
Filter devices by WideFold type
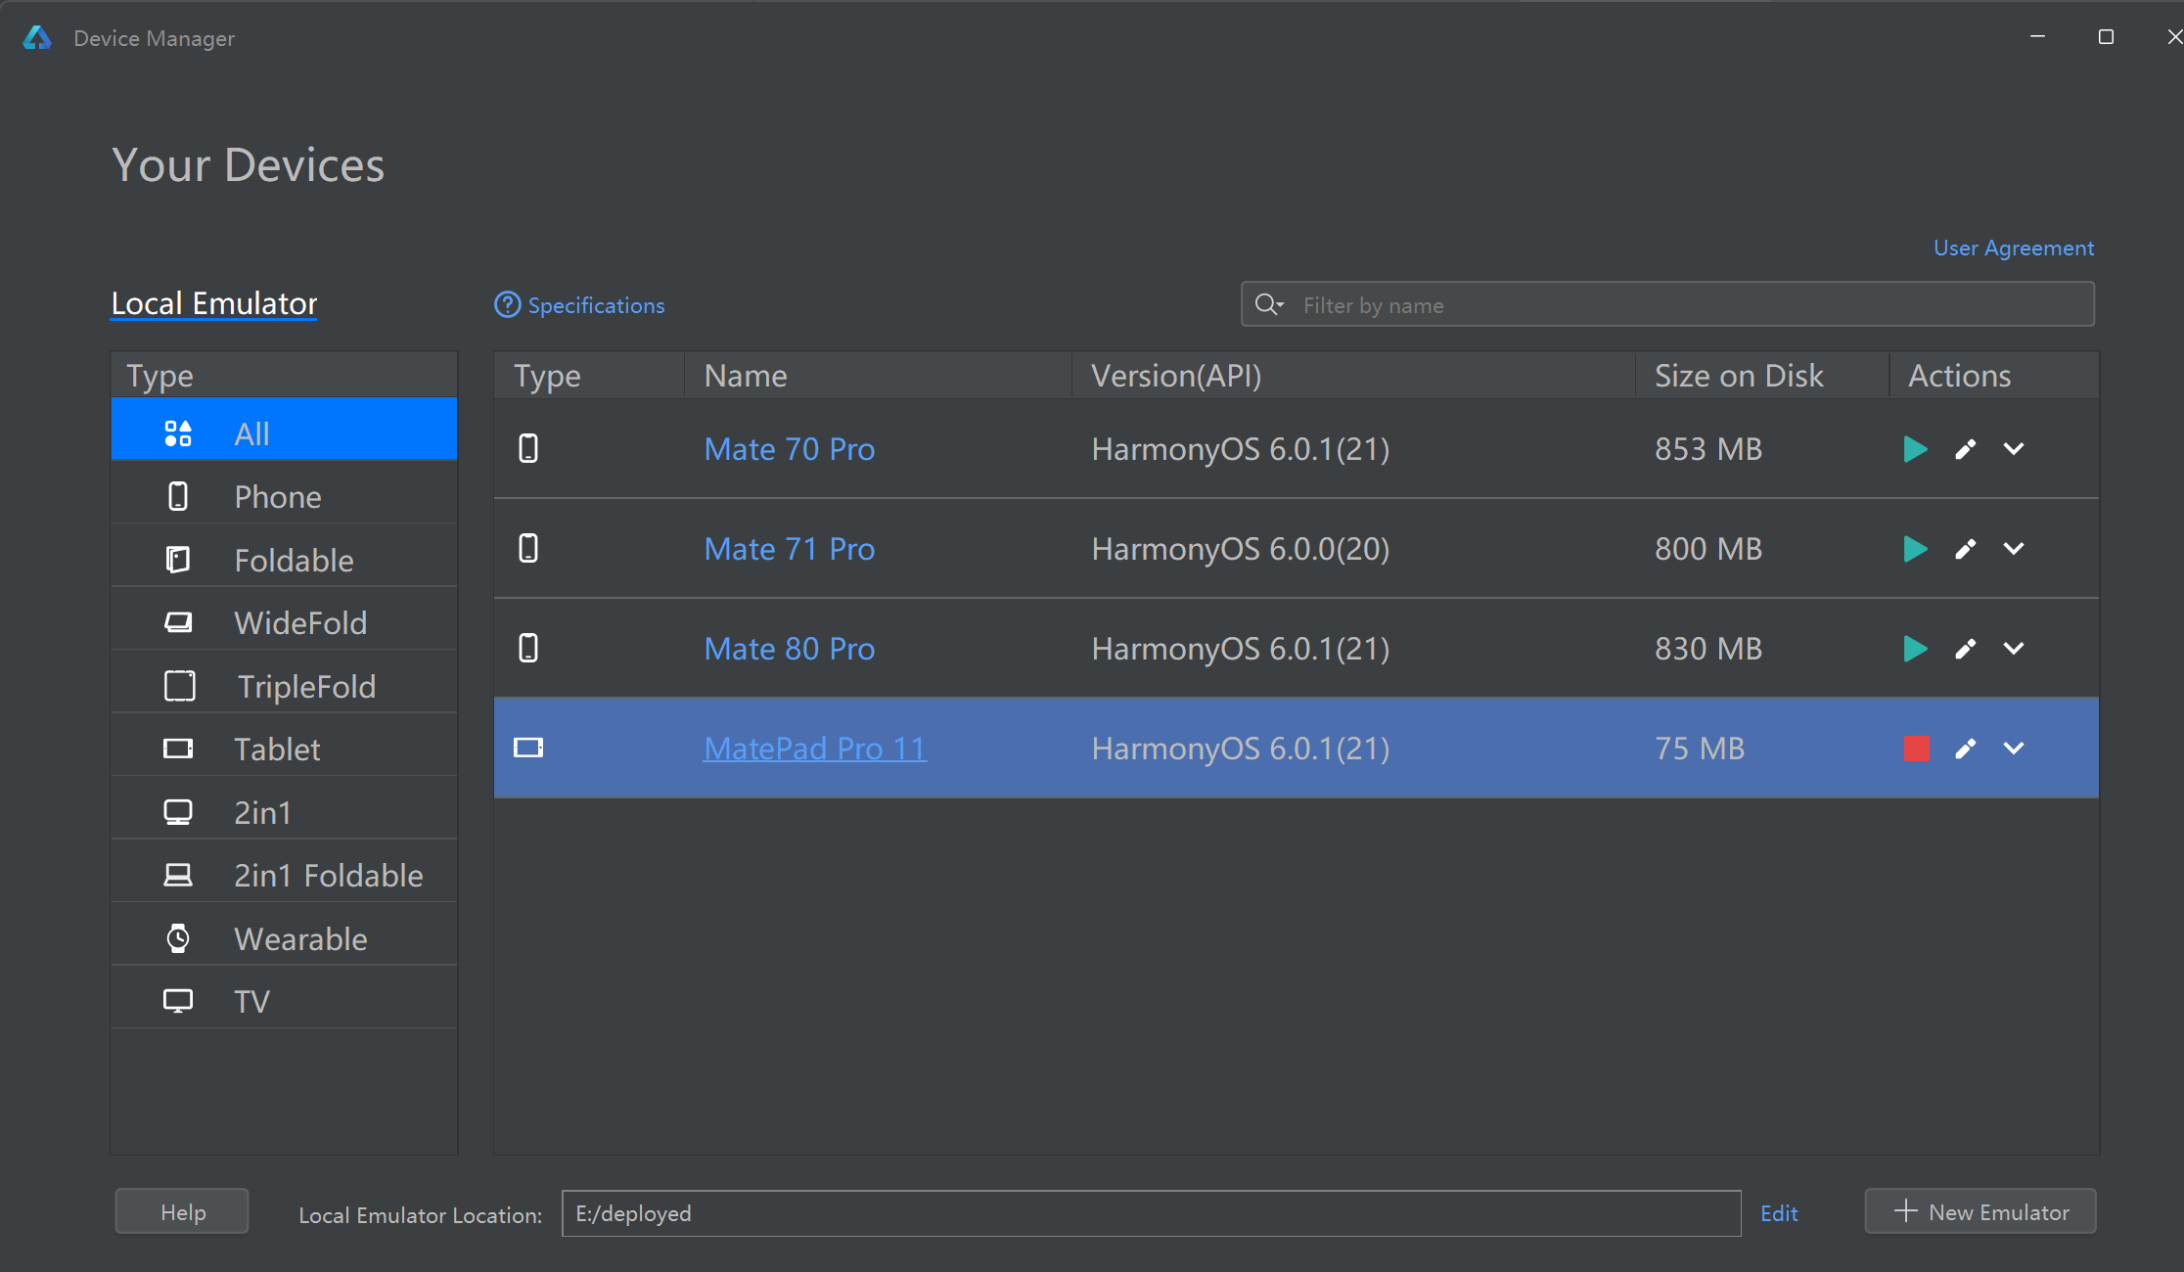(284, 618)
